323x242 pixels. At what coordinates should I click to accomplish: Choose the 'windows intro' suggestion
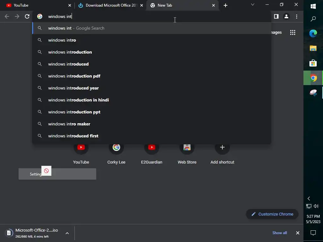[152, 40]
